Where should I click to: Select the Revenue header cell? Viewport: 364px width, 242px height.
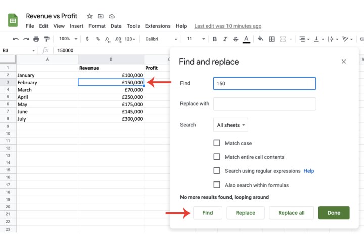coord(111,68)
